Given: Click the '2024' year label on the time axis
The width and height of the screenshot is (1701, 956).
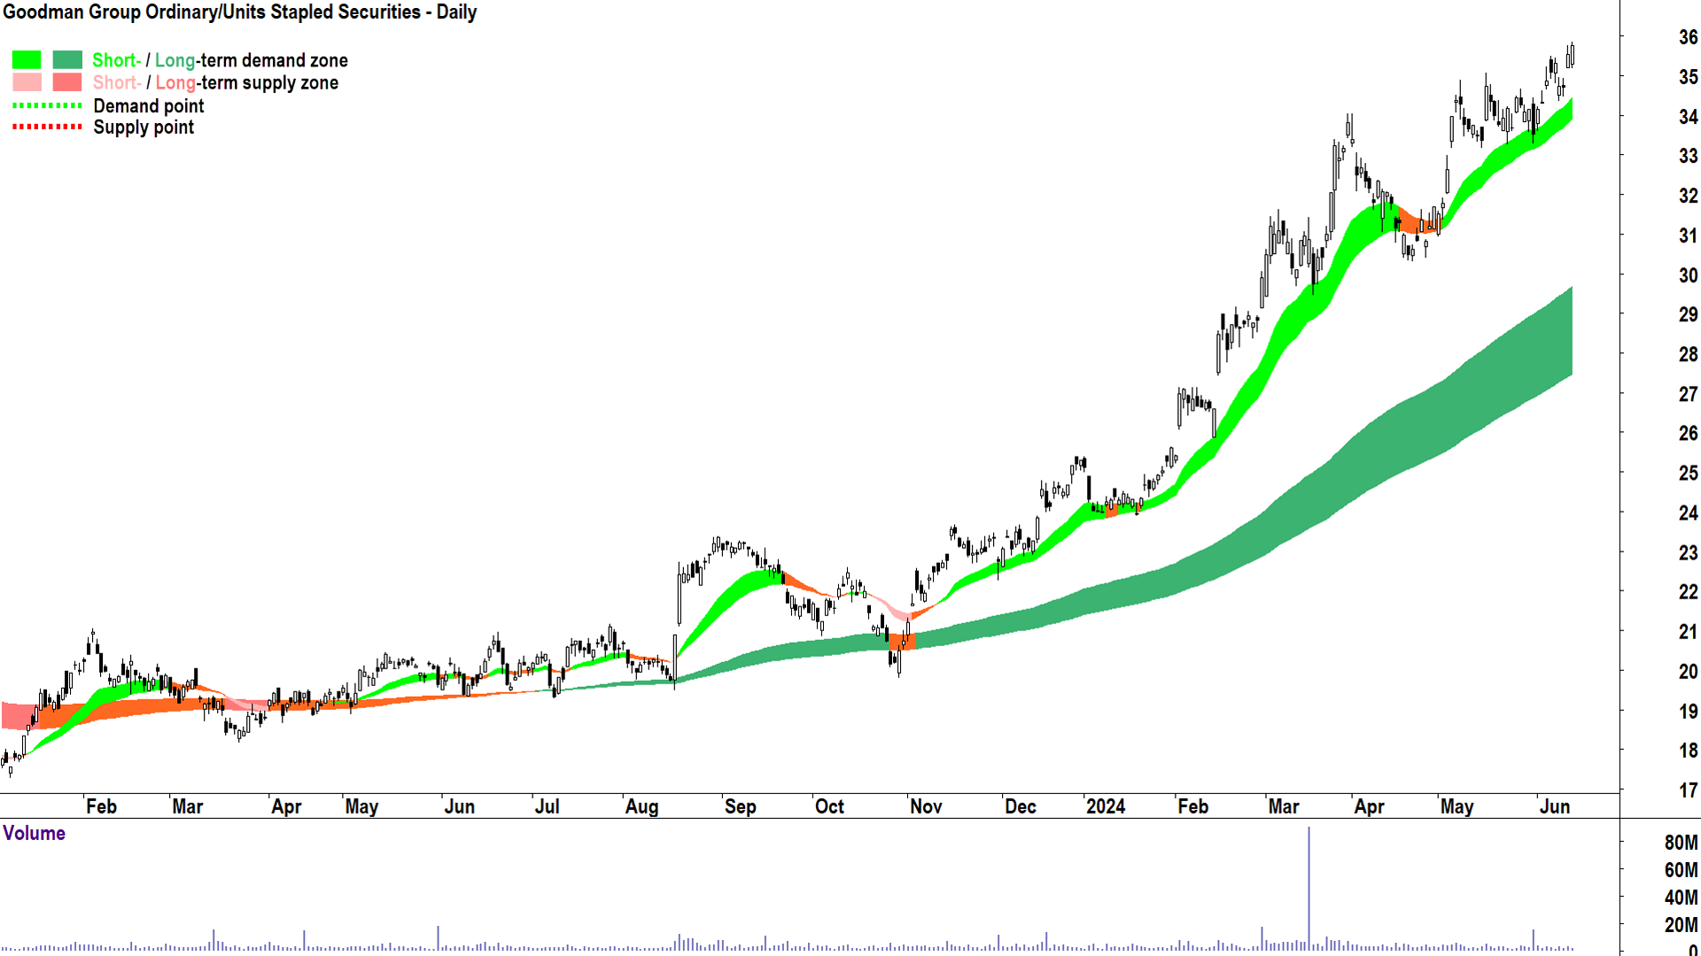Looking at the screenshot, I should pyautogui.click(x=1106, y=806).
